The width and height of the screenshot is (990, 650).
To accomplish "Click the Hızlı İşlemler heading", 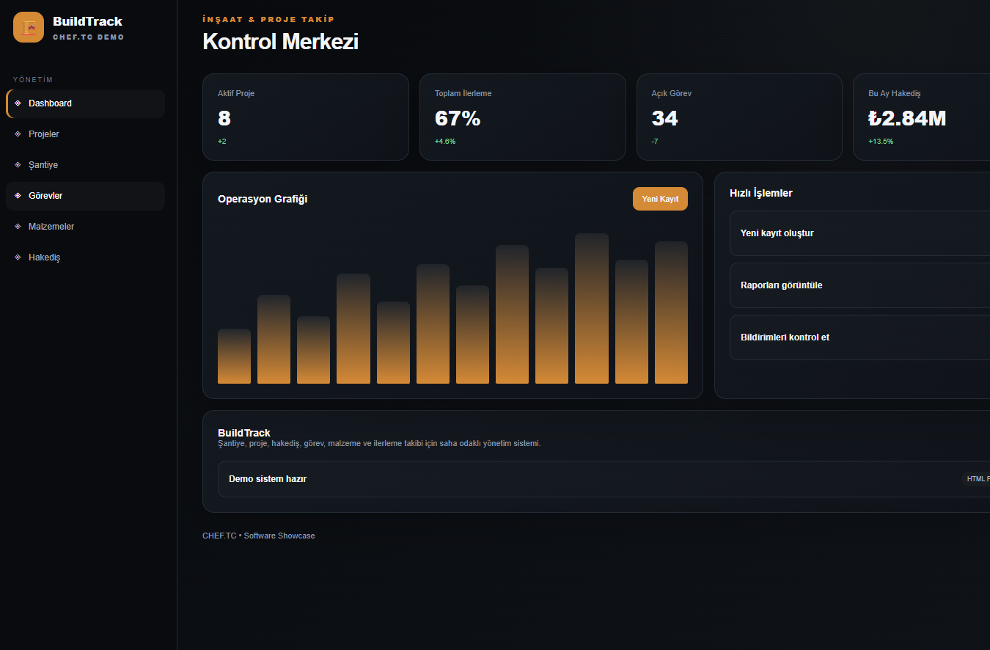I will tap(761, 193).
